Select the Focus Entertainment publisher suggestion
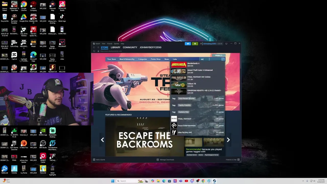The image size is (327, 184). pyautogui.click(x=198, y=125)
